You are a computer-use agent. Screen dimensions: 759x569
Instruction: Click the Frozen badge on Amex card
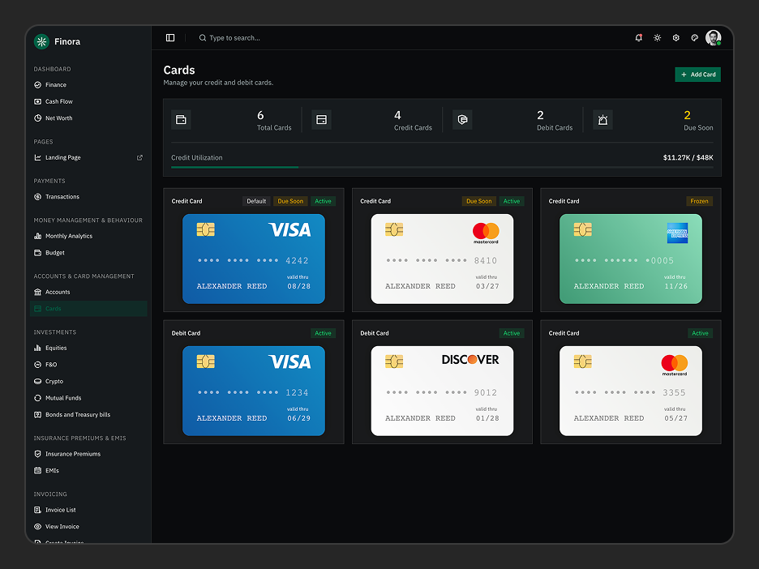(700, 201)
